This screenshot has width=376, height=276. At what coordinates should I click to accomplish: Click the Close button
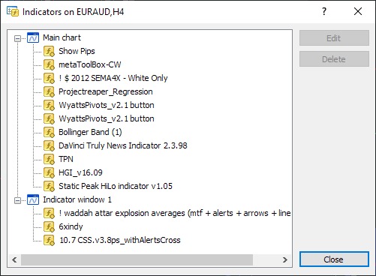pyautogui.click(x=334, y=259)
